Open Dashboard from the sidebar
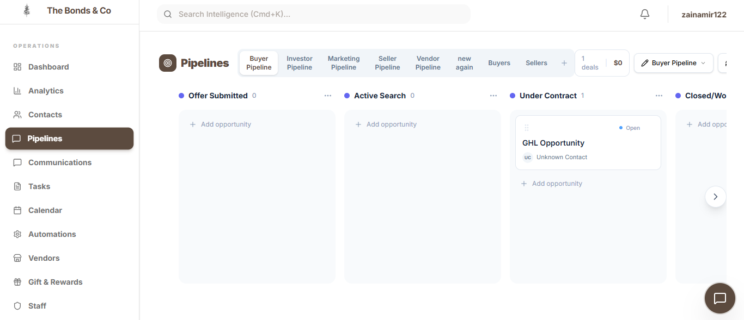Screen dimensions: 744x320 click(48, 66)
